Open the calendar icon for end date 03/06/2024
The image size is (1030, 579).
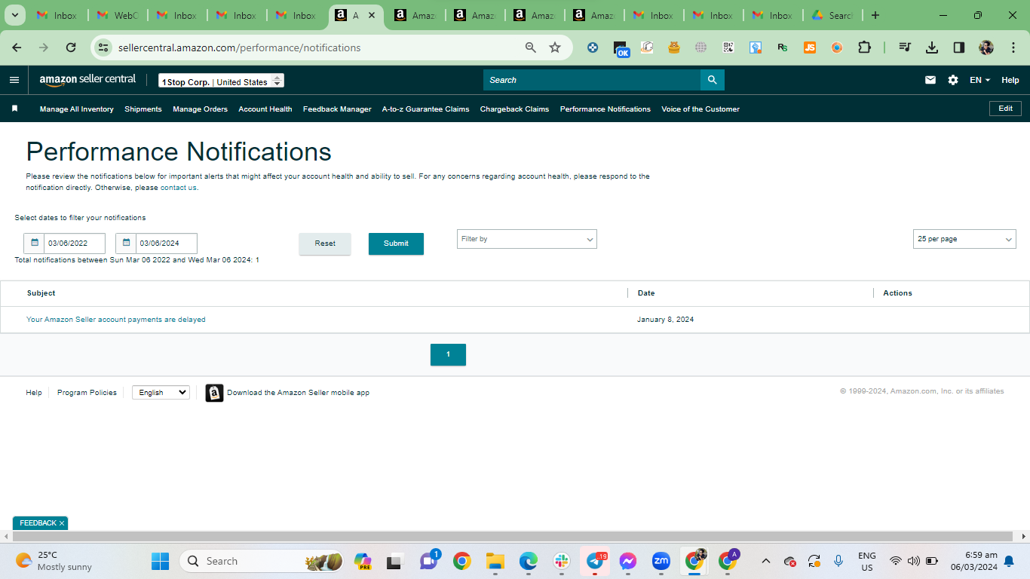pos(126,244)
